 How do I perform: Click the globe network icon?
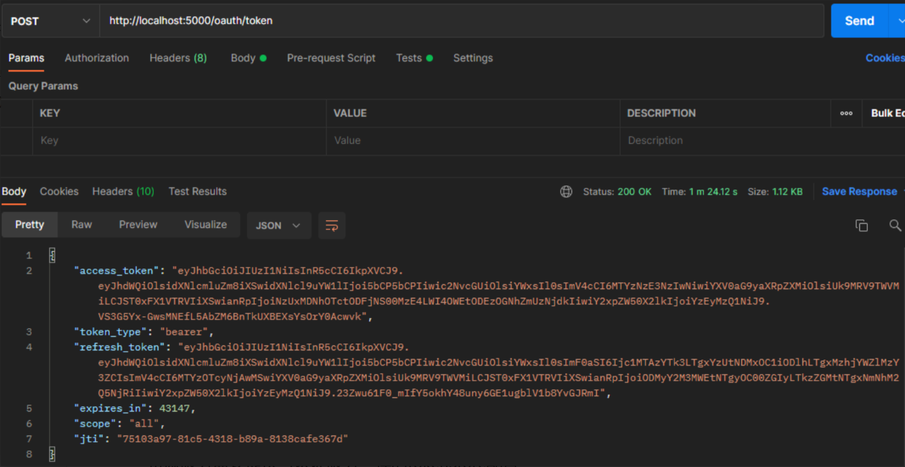tap(566, 191)
